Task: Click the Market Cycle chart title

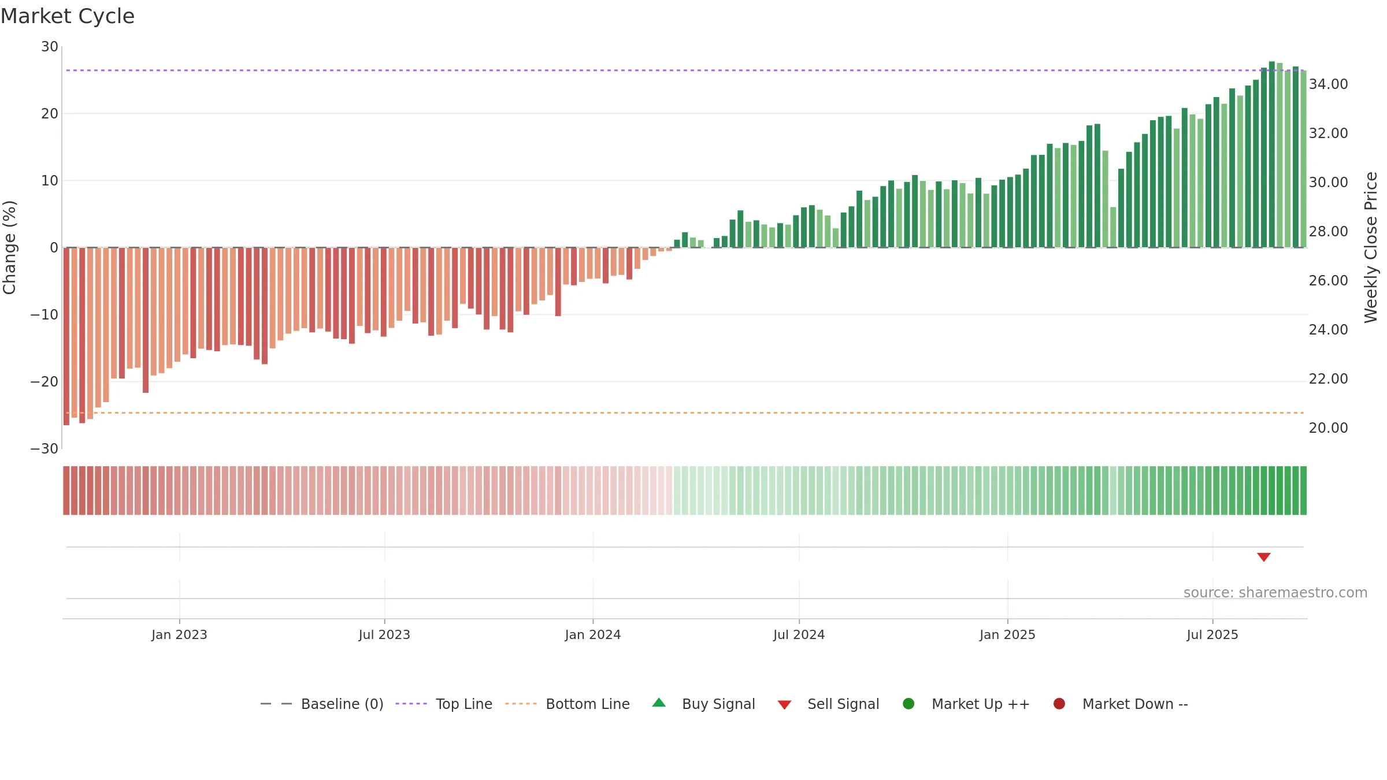Action: (x=68, y=16)
